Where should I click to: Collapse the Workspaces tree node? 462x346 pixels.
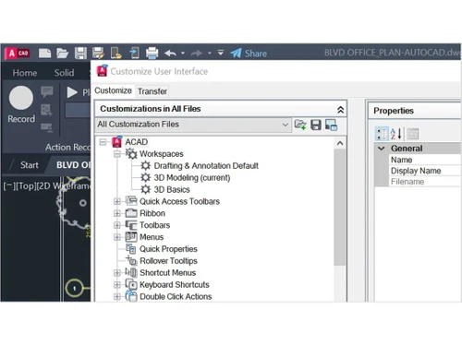pos(117,154)
